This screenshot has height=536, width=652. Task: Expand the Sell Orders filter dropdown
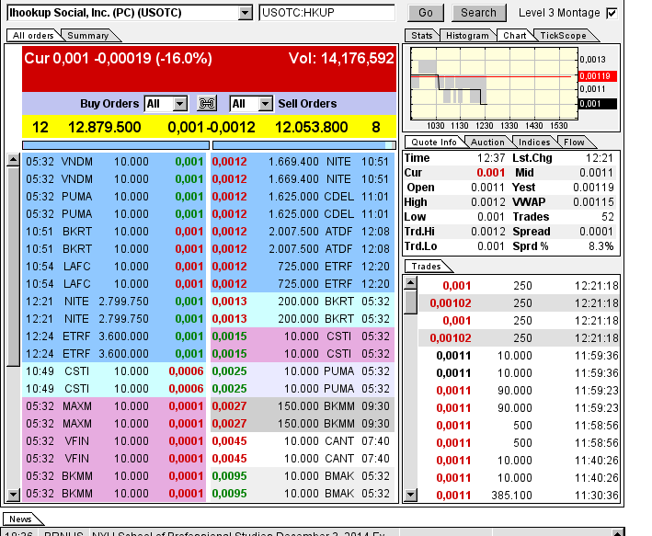click(265, 104)
